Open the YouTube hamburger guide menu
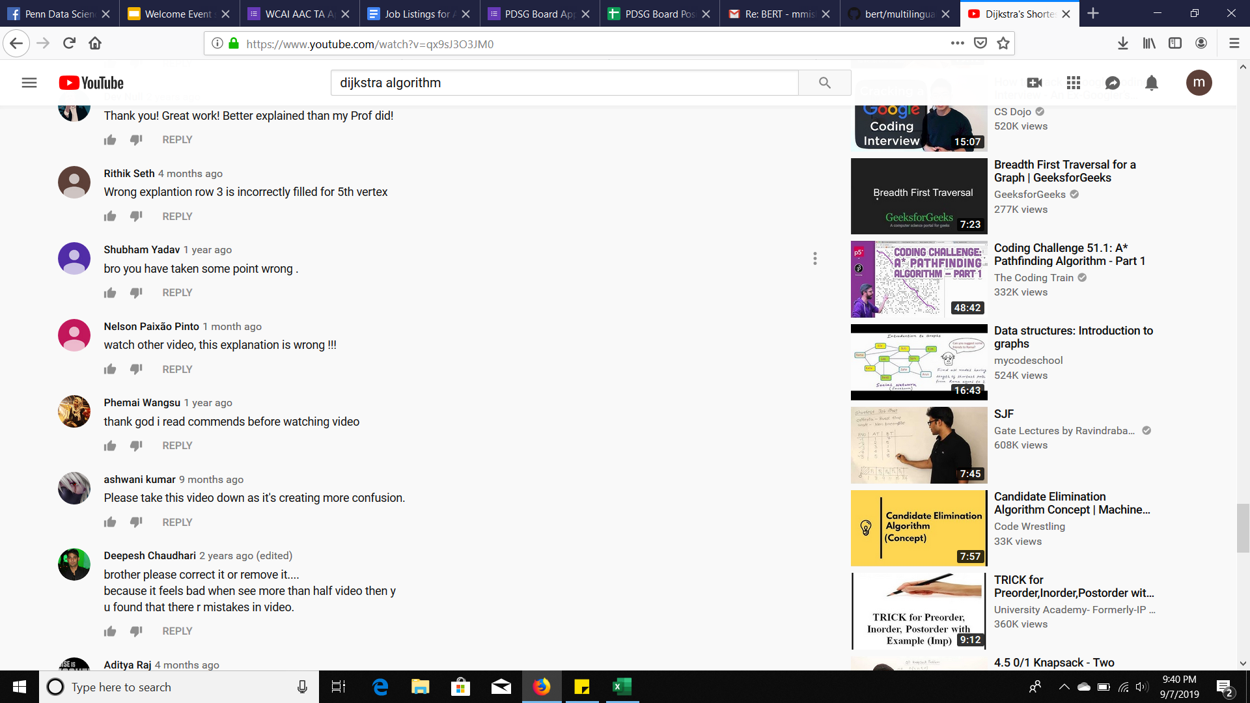Viewport: 1250px width, 703px height. tap(29, 83)
